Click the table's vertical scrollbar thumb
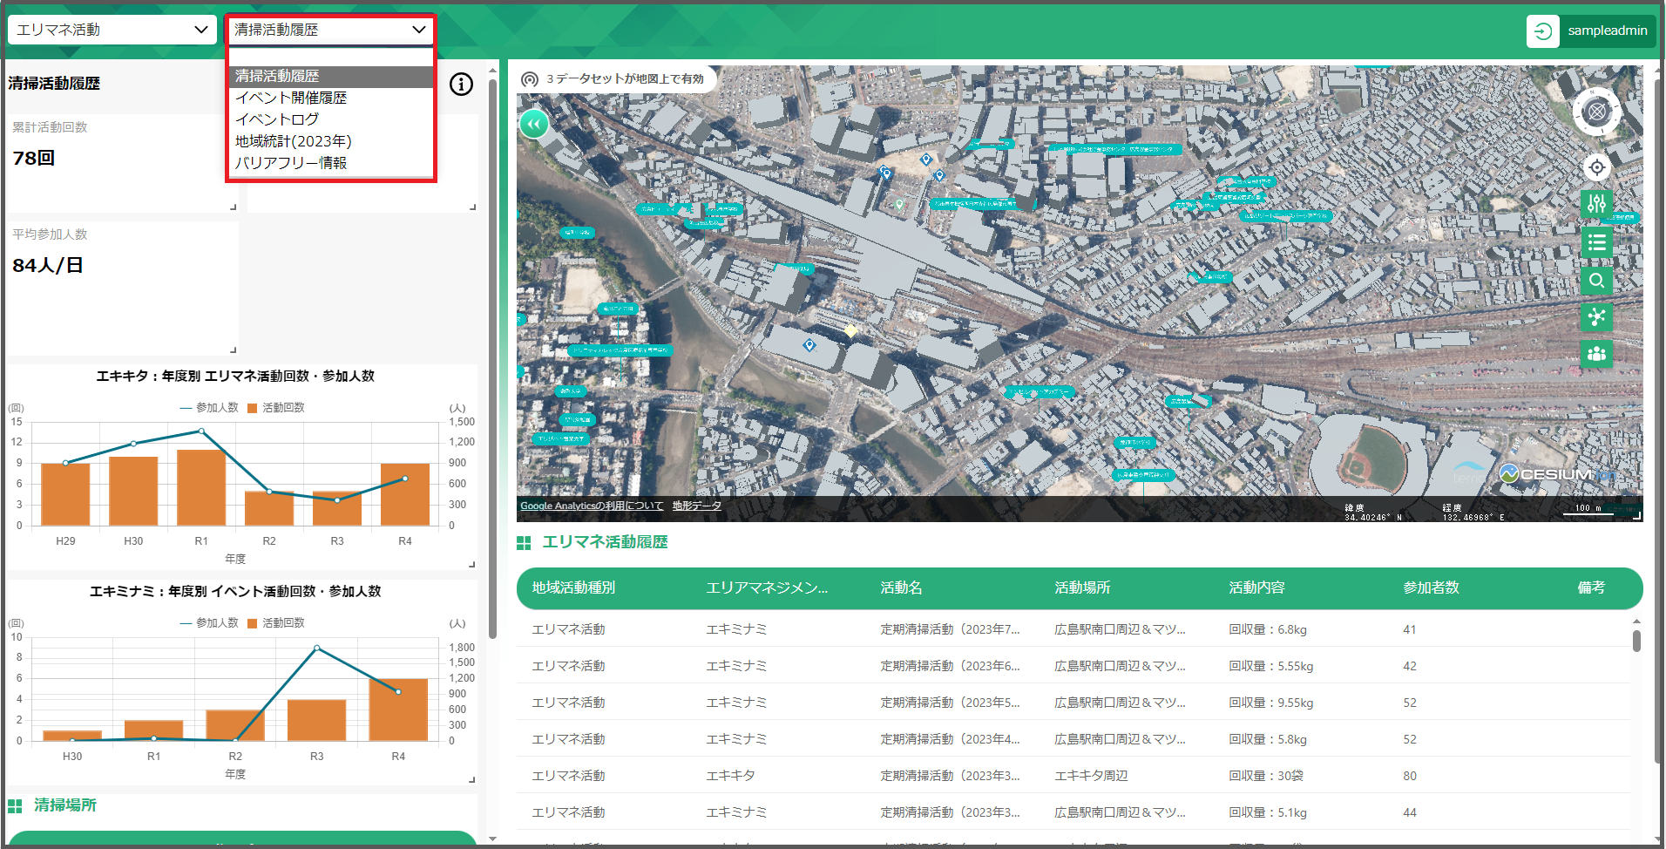Viewport: 1666px width, 849px height. point(1636,641)
